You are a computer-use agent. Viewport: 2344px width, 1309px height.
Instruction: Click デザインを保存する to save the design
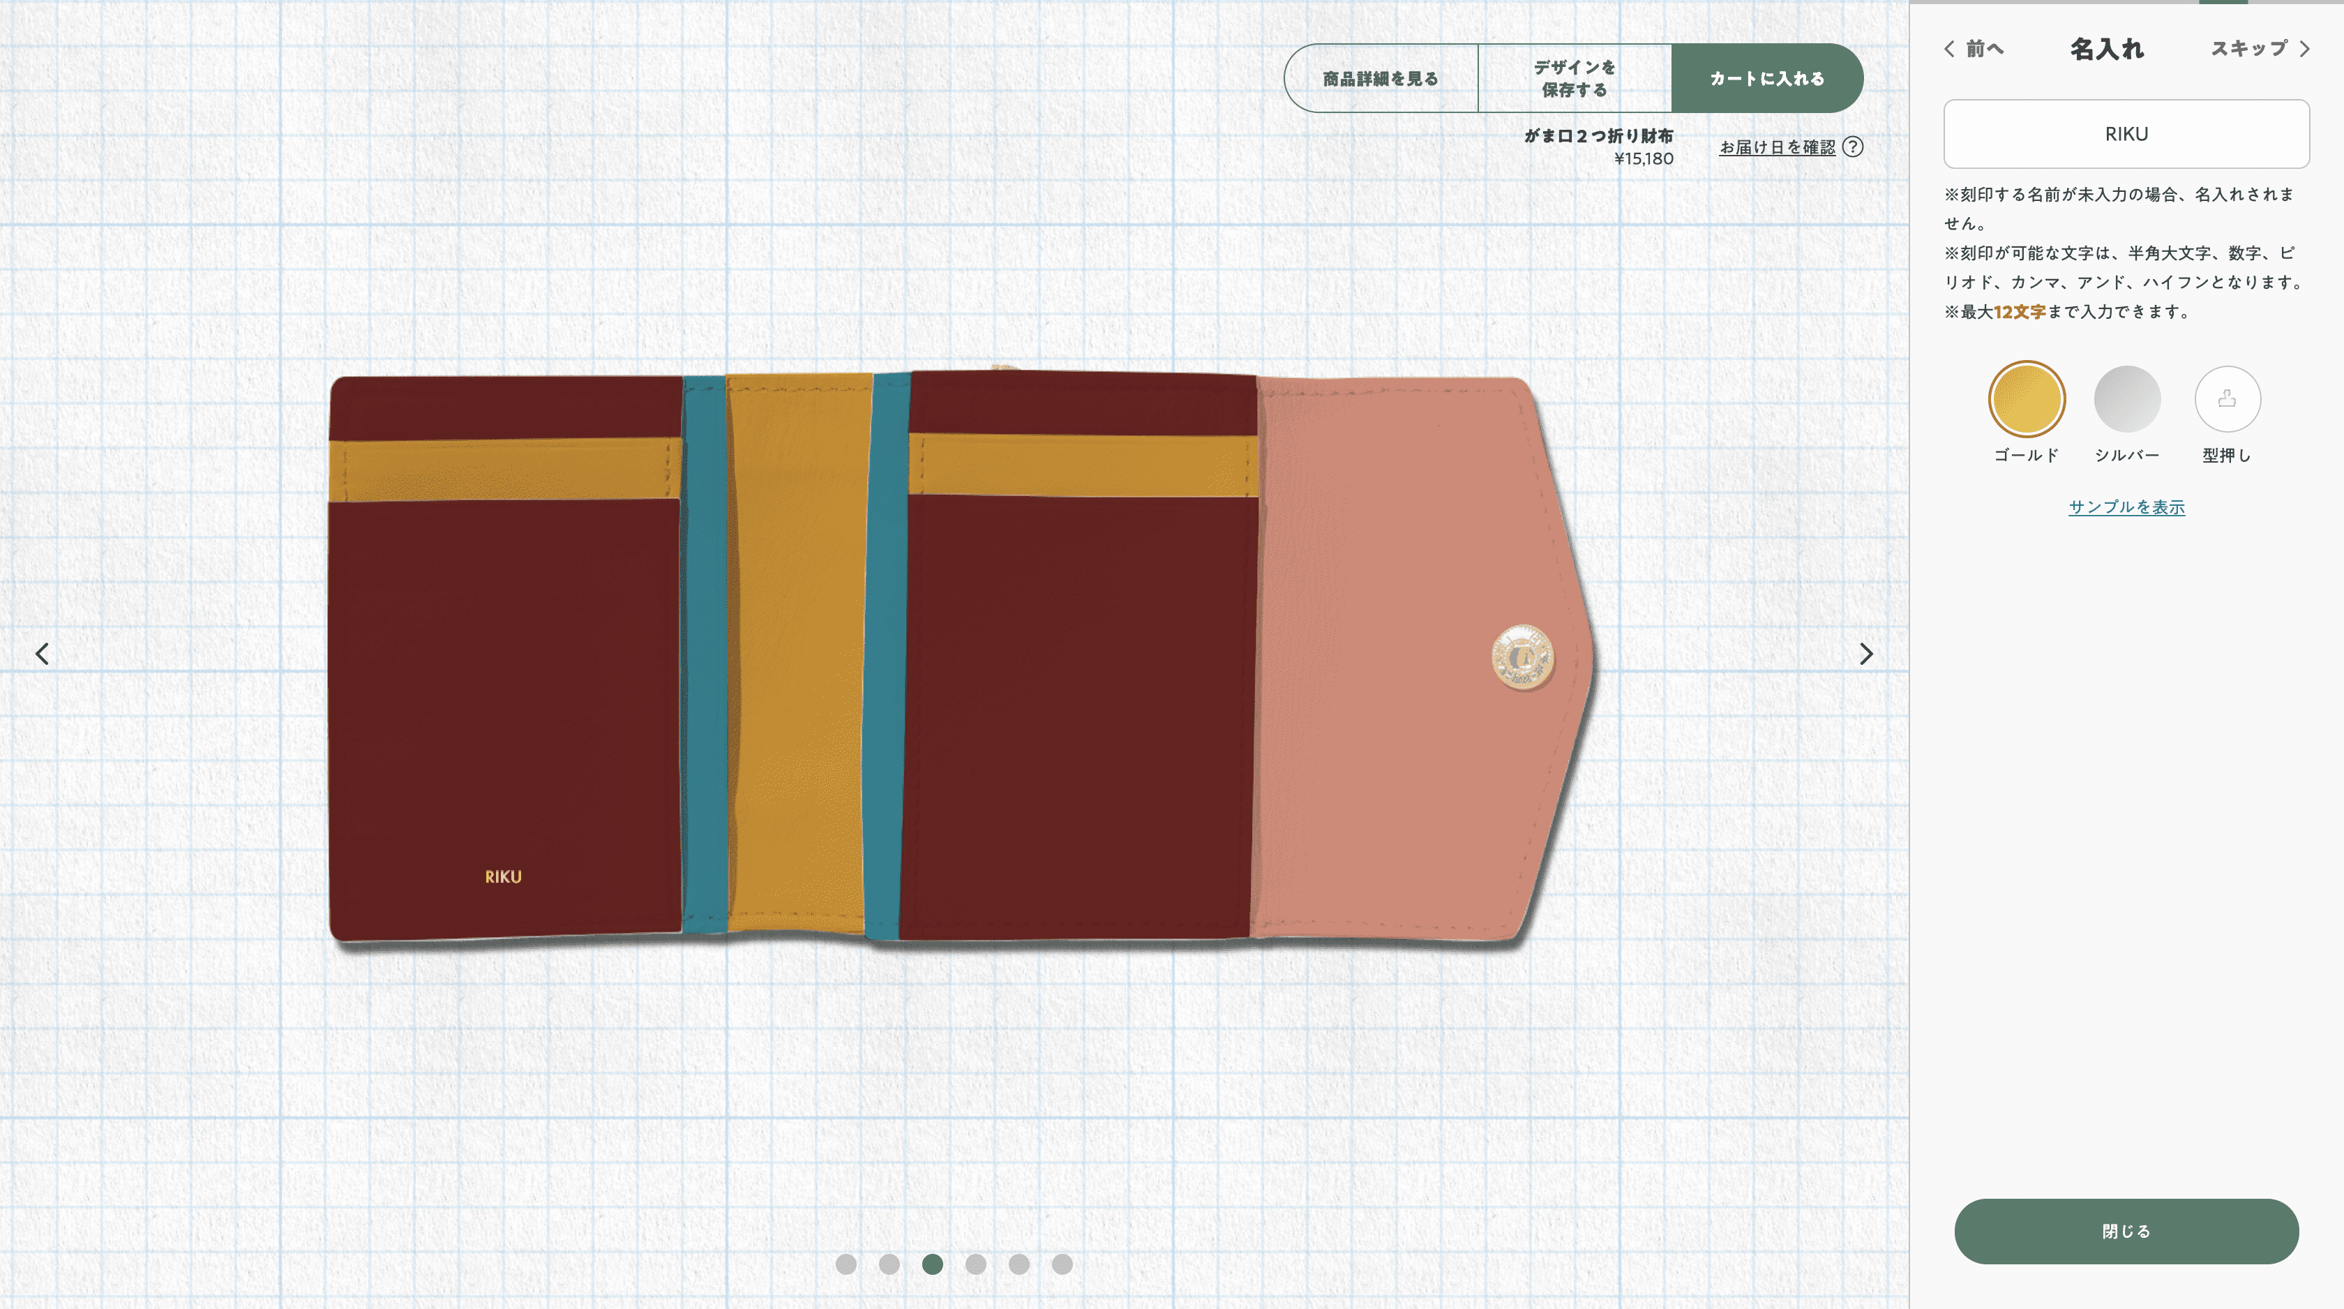(1575, 78)
